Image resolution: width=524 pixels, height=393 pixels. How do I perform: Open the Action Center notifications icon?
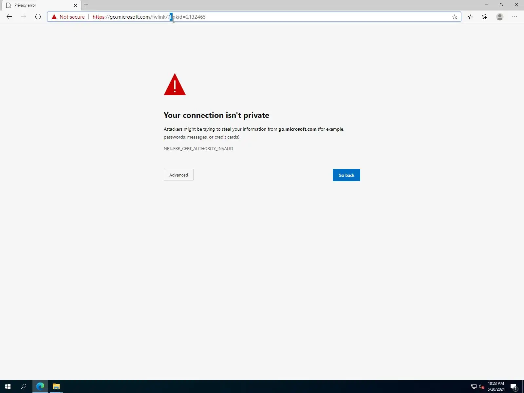point(514,387)
